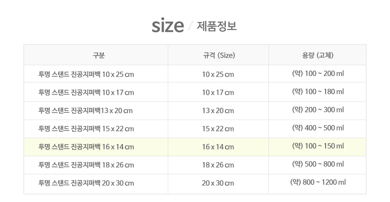Click product name '투명 스탠드 진공지퍼백 10 x 17 cm'
390x202 pixels.
click(x=87, y=92)
